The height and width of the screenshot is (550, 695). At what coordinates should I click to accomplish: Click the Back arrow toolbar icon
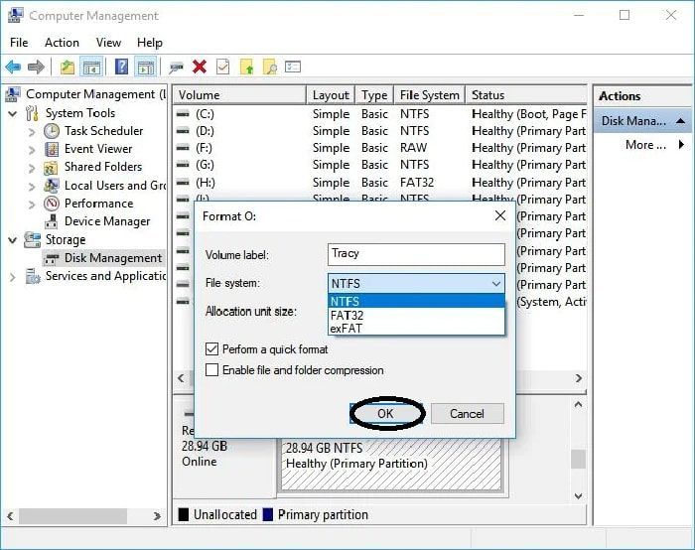click(13, 68)
